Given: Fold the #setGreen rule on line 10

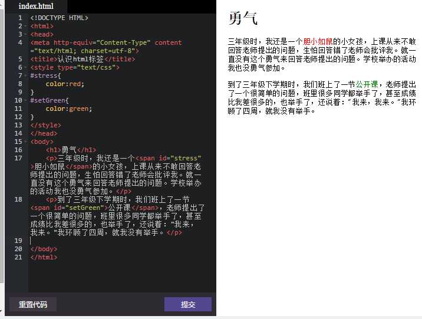Looking at the screenshot, I should (x=25, y=100).
